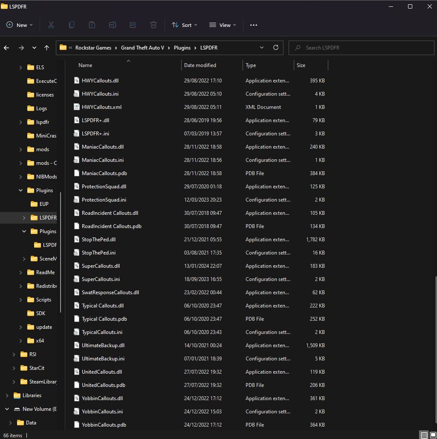Expand the ELS folder in tree

coord(21,67)
